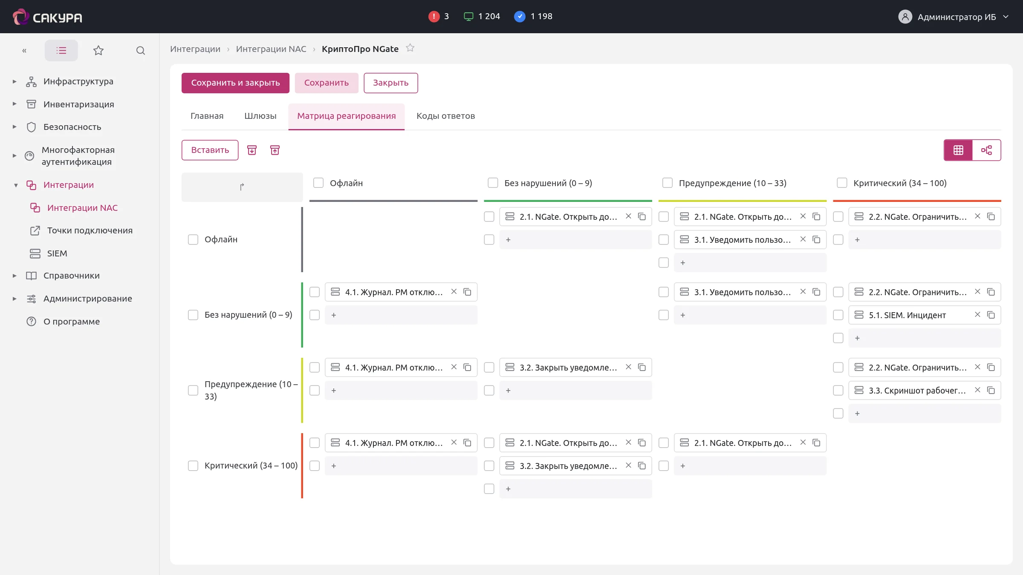Image resolution: width=1023 pixels, height=575 pixels.
Task: Select the Матрица реагирования tab
Action: [x=347, y=116]
